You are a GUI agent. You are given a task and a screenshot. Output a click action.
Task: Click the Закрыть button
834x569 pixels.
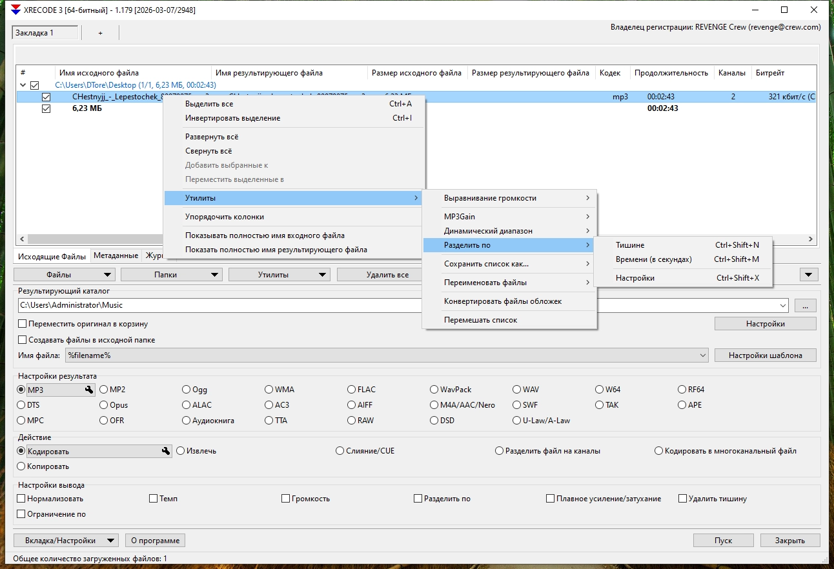point(790,541)
